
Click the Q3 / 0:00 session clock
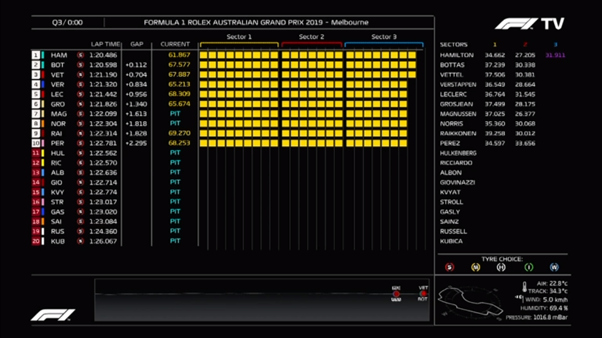[67, 22]
